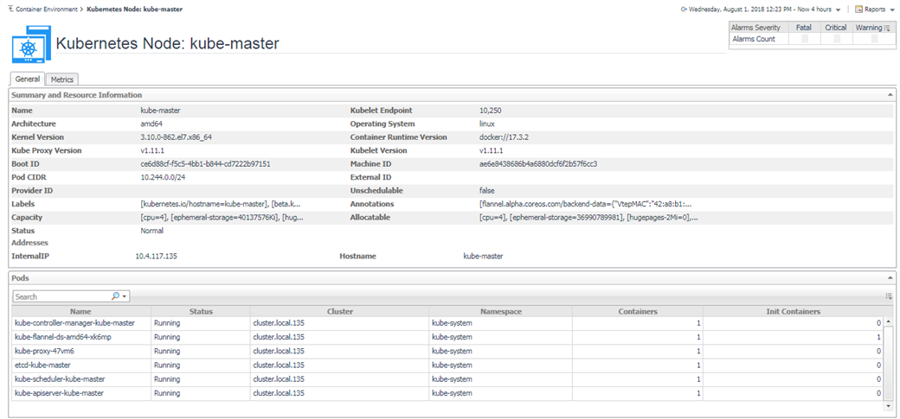Viewport: 900px width, 419px height.
Task: Click the Labels value text
Action: [221, 204]
